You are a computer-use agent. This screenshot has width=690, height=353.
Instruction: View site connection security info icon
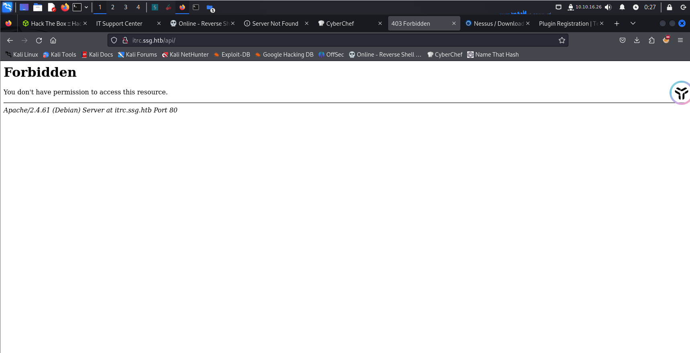coord(125,40)
